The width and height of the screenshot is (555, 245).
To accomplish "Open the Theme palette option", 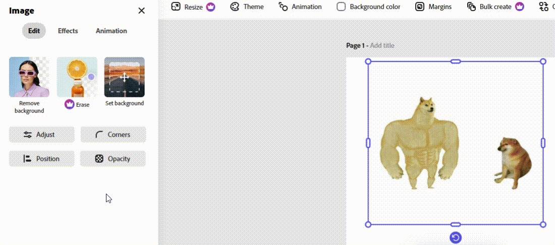I will pyautogui.click(x=247, y=7).
